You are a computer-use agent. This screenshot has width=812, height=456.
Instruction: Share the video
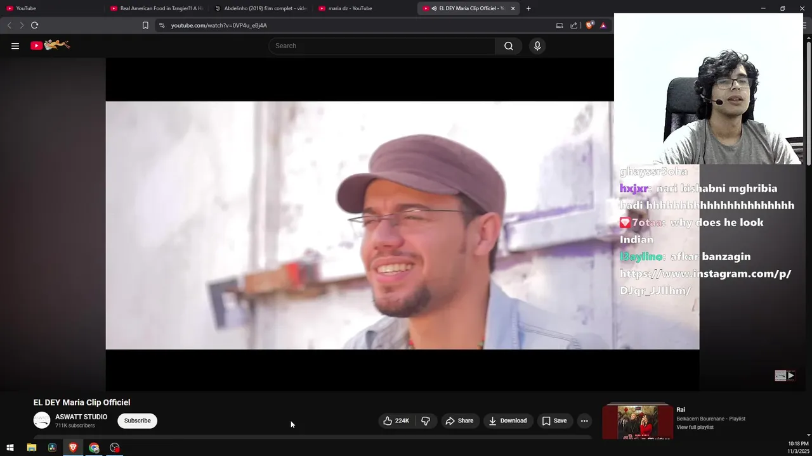pyautogui.click(x=459, y=421)
